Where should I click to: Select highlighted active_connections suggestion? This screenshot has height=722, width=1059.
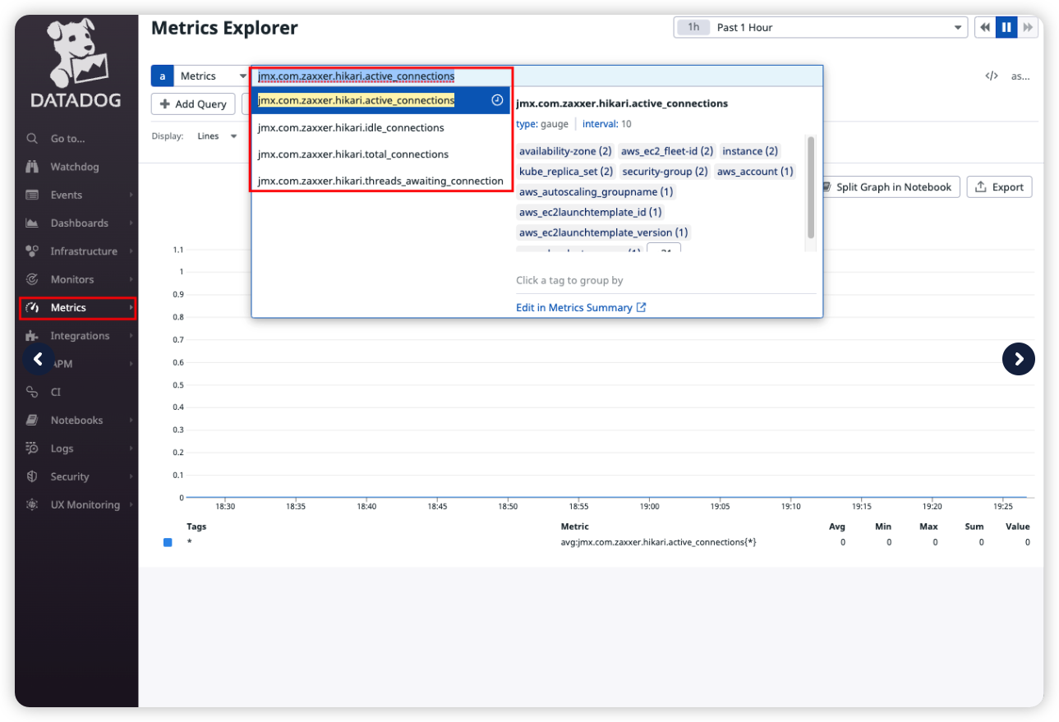381,100
